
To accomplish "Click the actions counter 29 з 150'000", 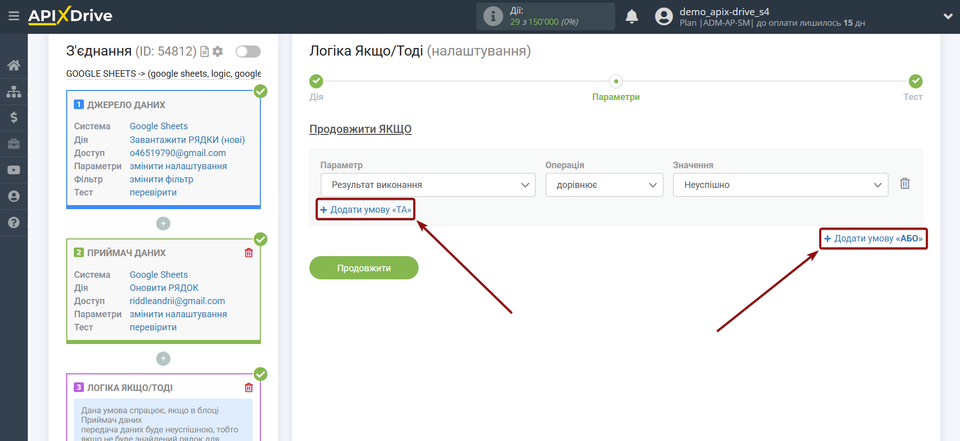I will [544, 22].
